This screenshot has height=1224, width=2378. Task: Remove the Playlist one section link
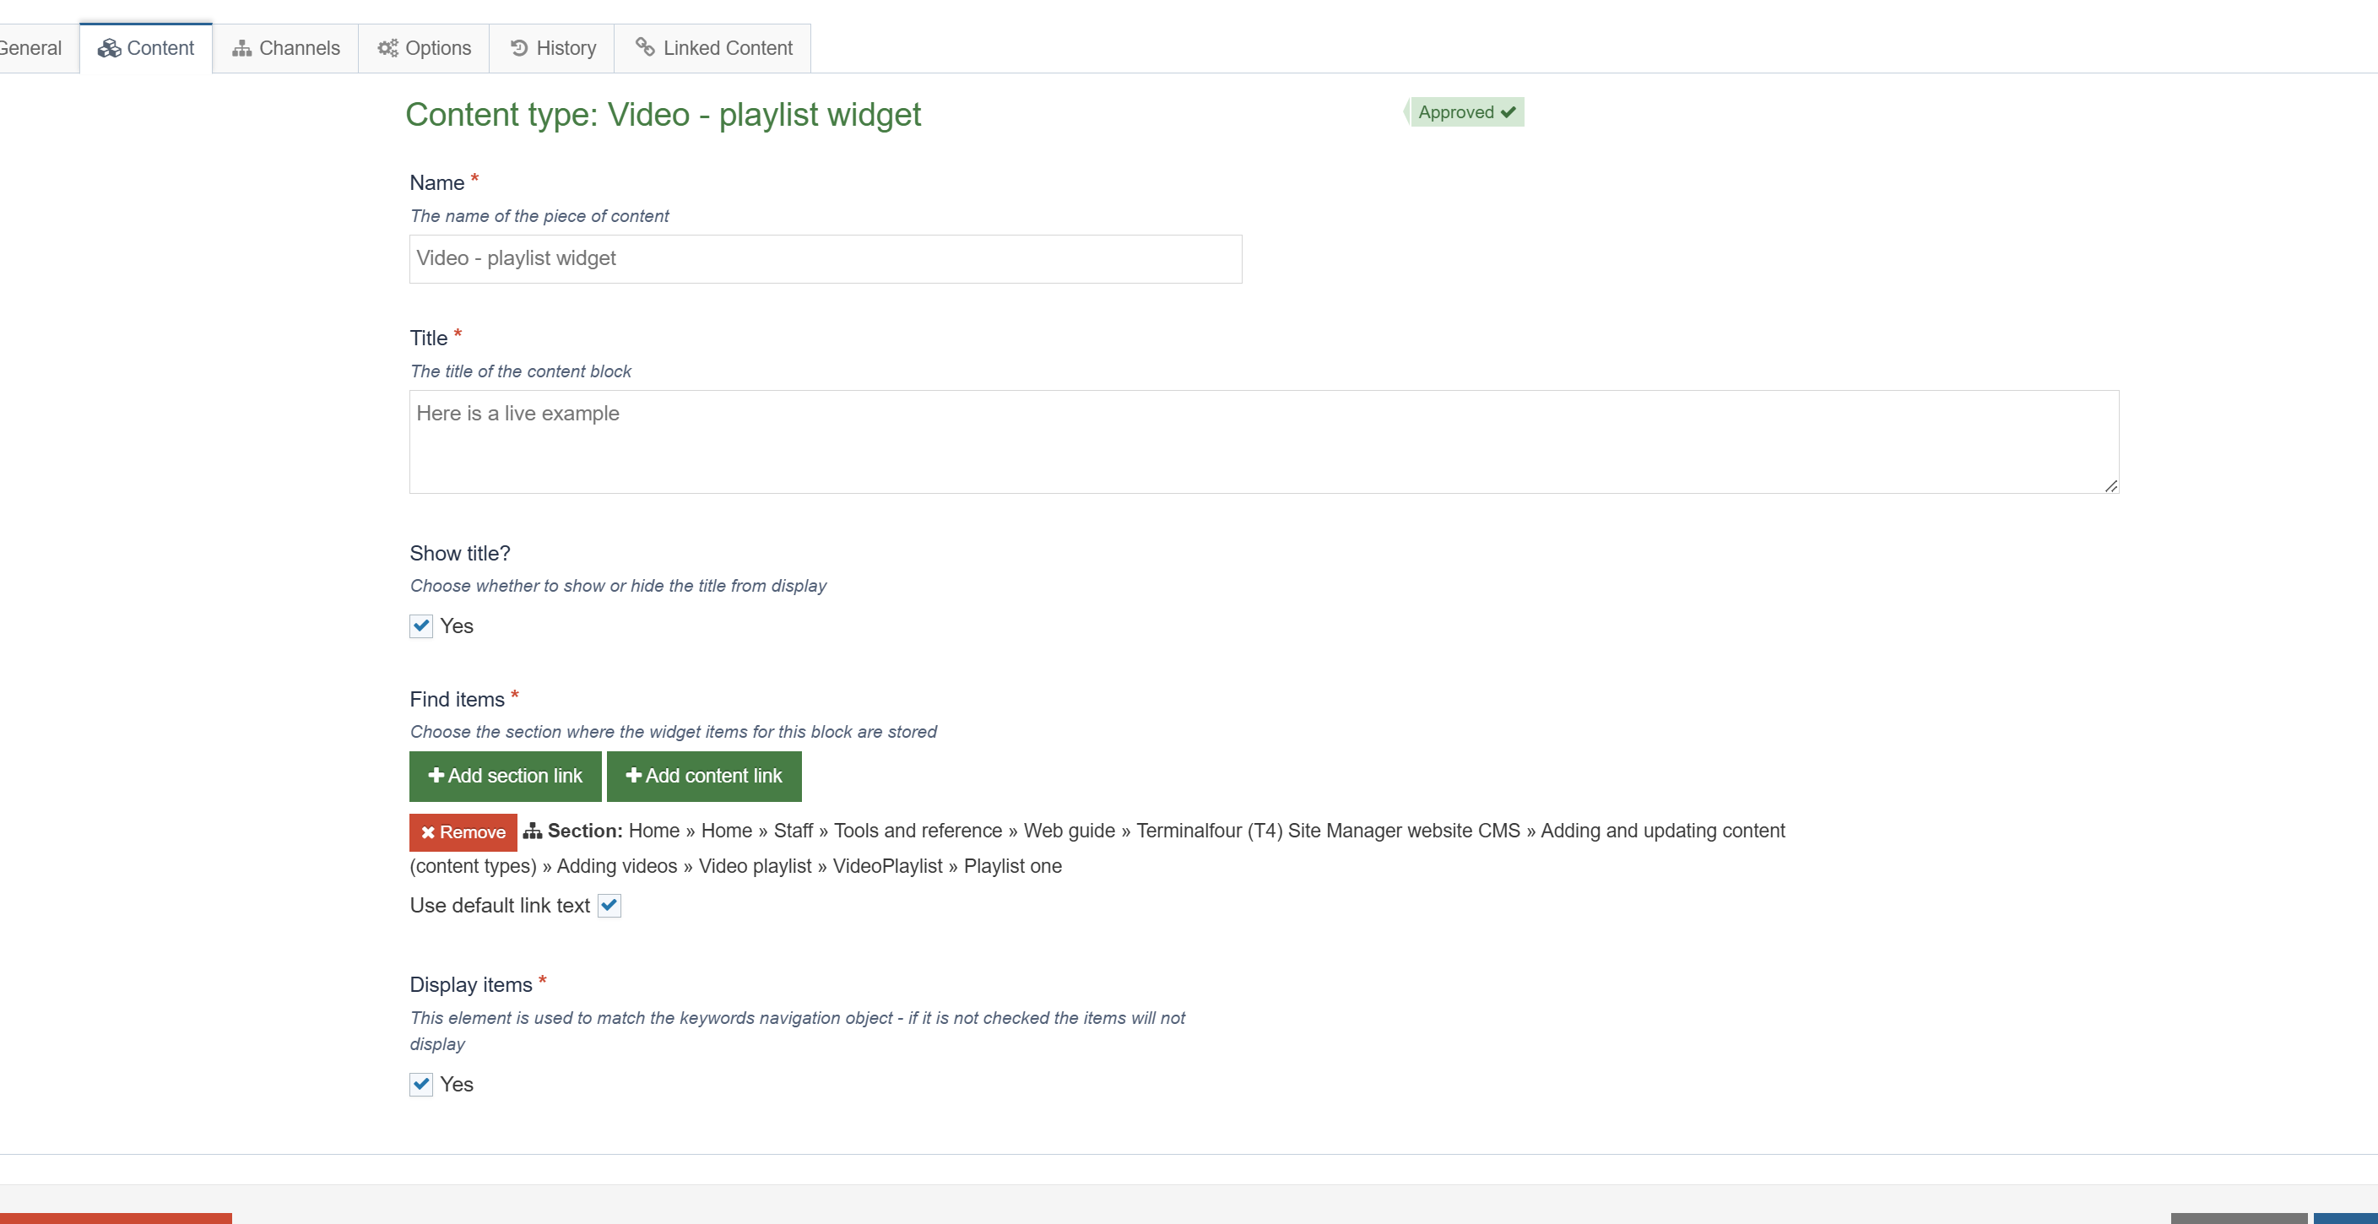click(x=463, y=831)
